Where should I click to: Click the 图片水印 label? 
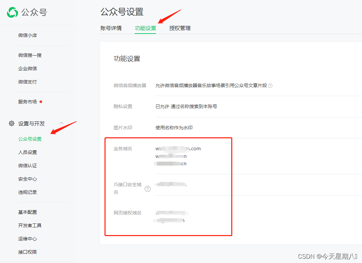coord(123,128)
